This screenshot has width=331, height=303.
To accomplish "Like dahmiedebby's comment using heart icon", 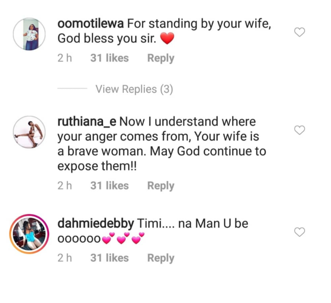I will (x=299, y=232).
